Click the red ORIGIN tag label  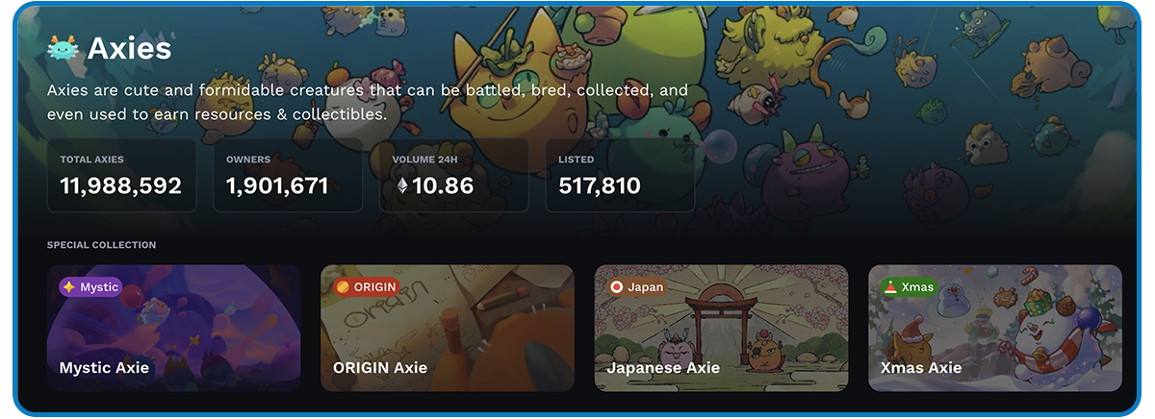[365, 286]
